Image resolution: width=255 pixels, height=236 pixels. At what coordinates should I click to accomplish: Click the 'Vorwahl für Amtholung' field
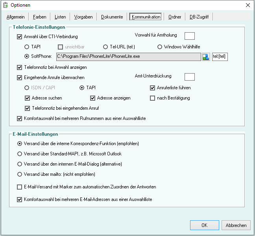(190, 36)
